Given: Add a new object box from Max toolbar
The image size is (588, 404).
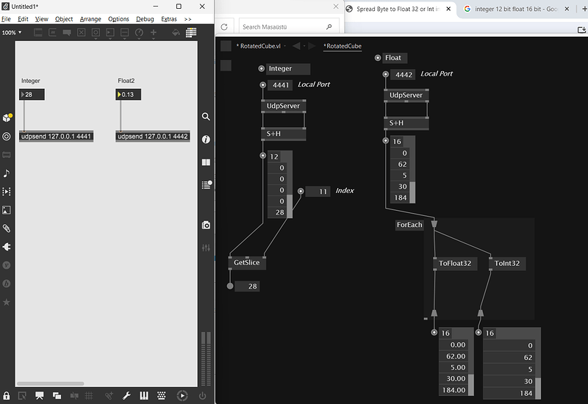Looking at the screenshot, I should [x=38, y=32].
